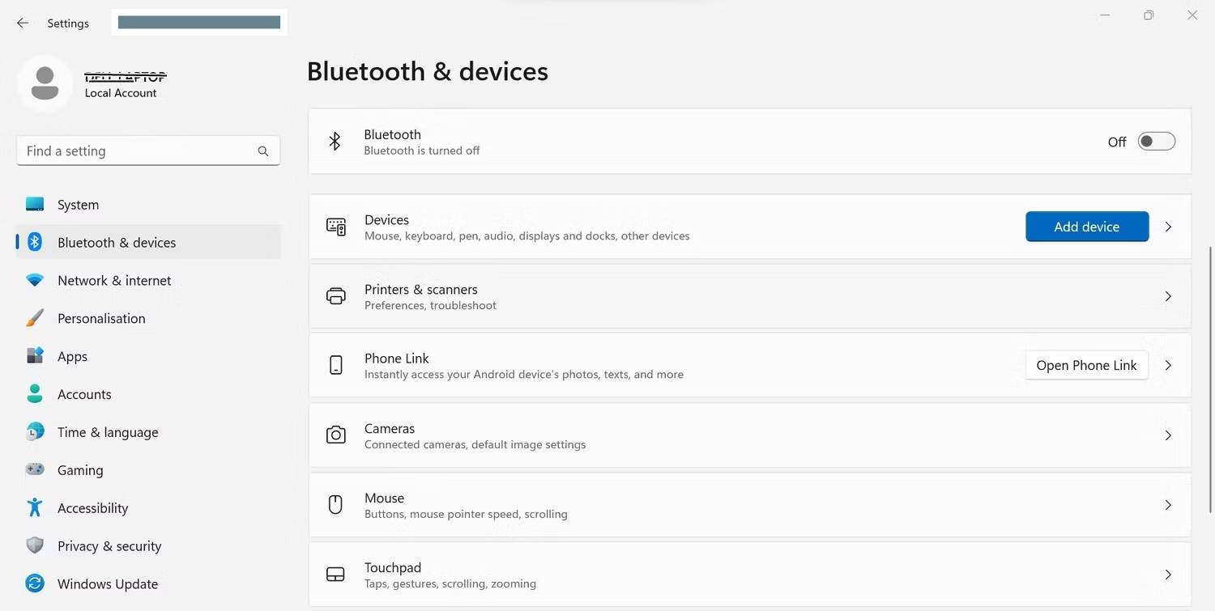
Task: Click the Personalisation paintbrush icon
Action: 35,318
